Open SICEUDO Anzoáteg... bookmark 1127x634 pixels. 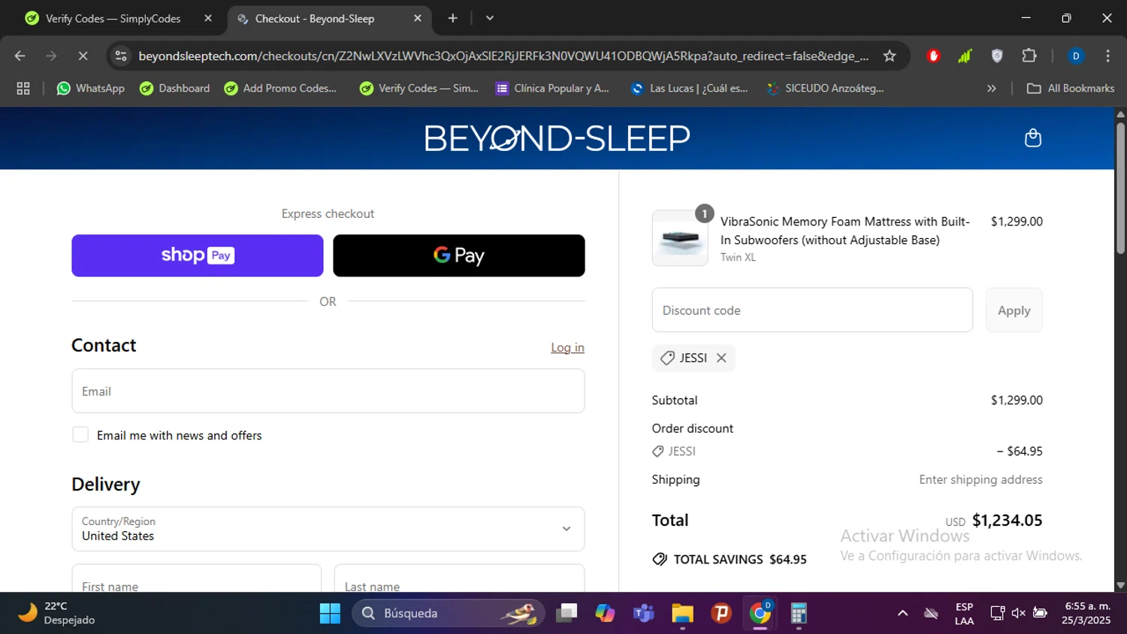(826, 89)
